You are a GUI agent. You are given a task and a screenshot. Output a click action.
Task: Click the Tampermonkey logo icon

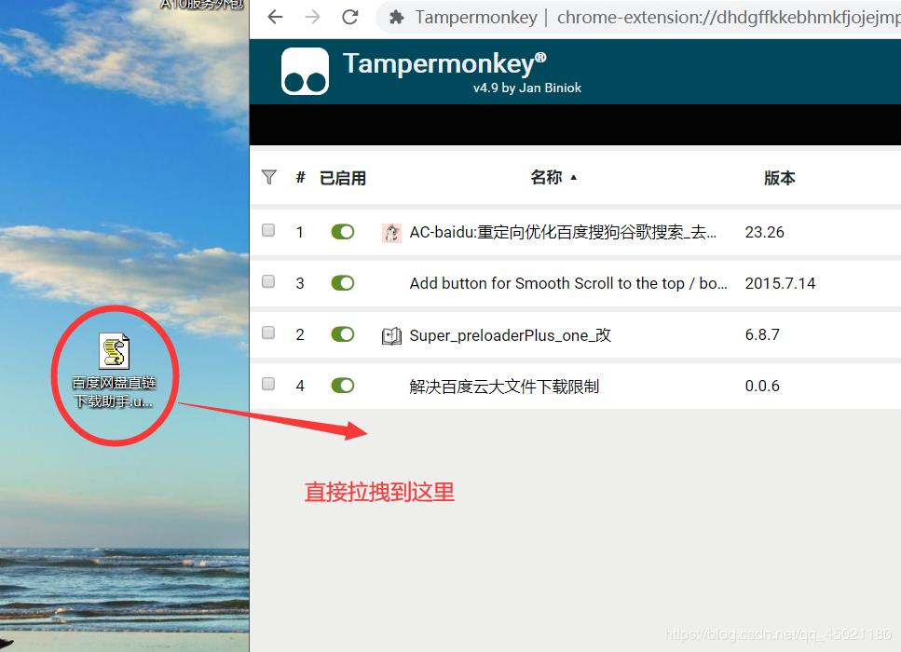click(x=305, y=71)
